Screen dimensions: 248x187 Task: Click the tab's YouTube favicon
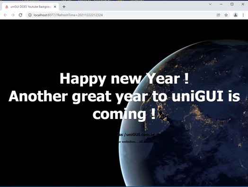7,7
